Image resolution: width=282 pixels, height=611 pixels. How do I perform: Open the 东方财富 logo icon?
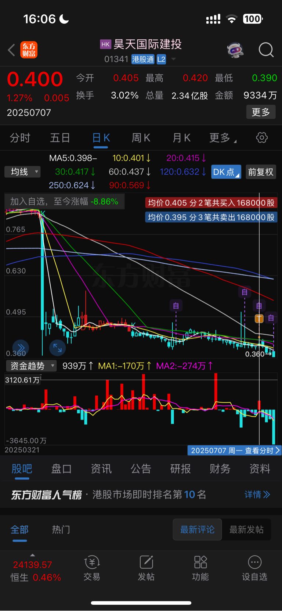click(29, 50)
